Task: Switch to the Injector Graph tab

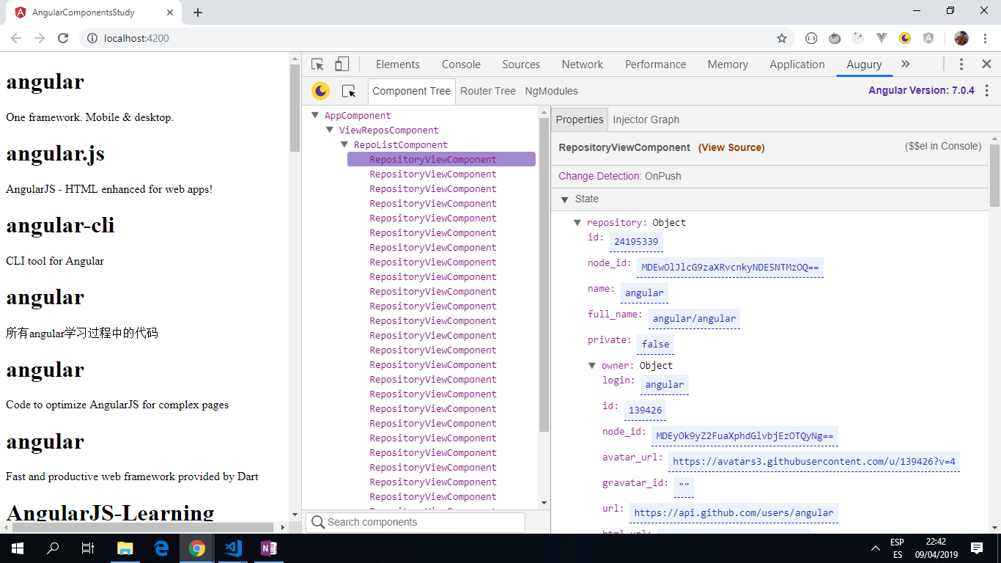Action: 646,119
